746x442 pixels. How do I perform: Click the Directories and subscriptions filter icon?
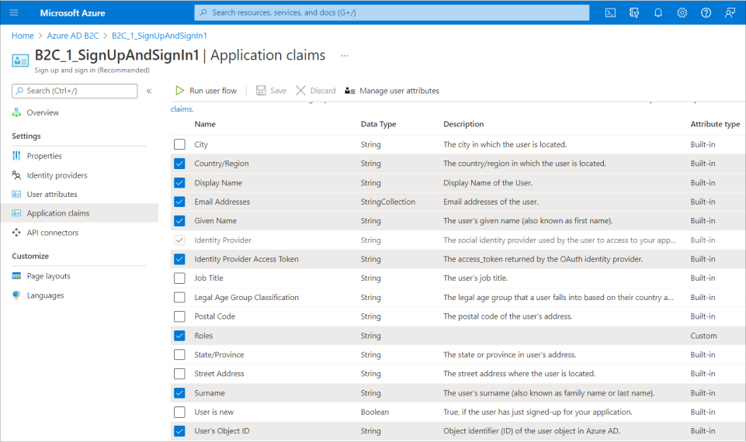pos(634,12)
